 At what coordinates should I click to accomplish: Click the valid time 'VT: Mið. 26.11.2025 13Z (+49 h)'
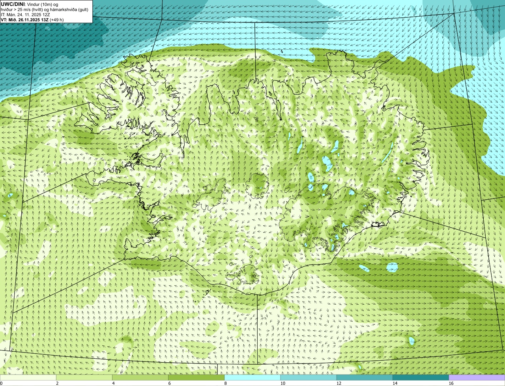click(32, 20)
